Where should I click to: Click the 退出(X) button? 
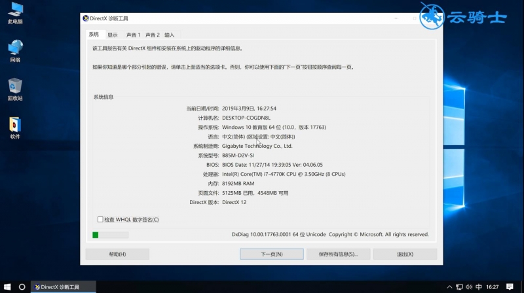point(405,254)
